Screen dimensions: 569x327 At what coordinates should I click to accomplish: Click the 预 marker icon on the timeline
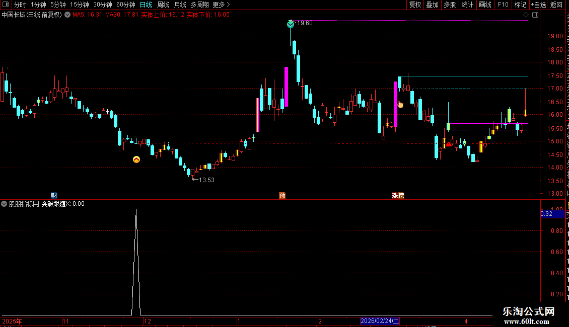pyautogui.click(x=282, y=195)
